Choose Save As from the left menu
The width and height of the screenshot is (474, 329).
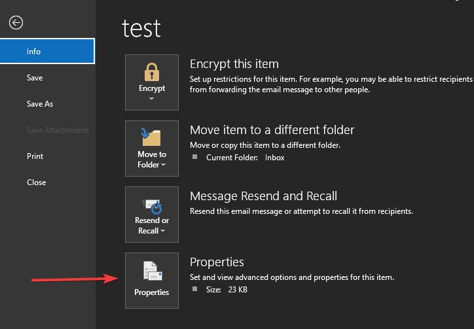pyautogui.click(x=40, y=104)
